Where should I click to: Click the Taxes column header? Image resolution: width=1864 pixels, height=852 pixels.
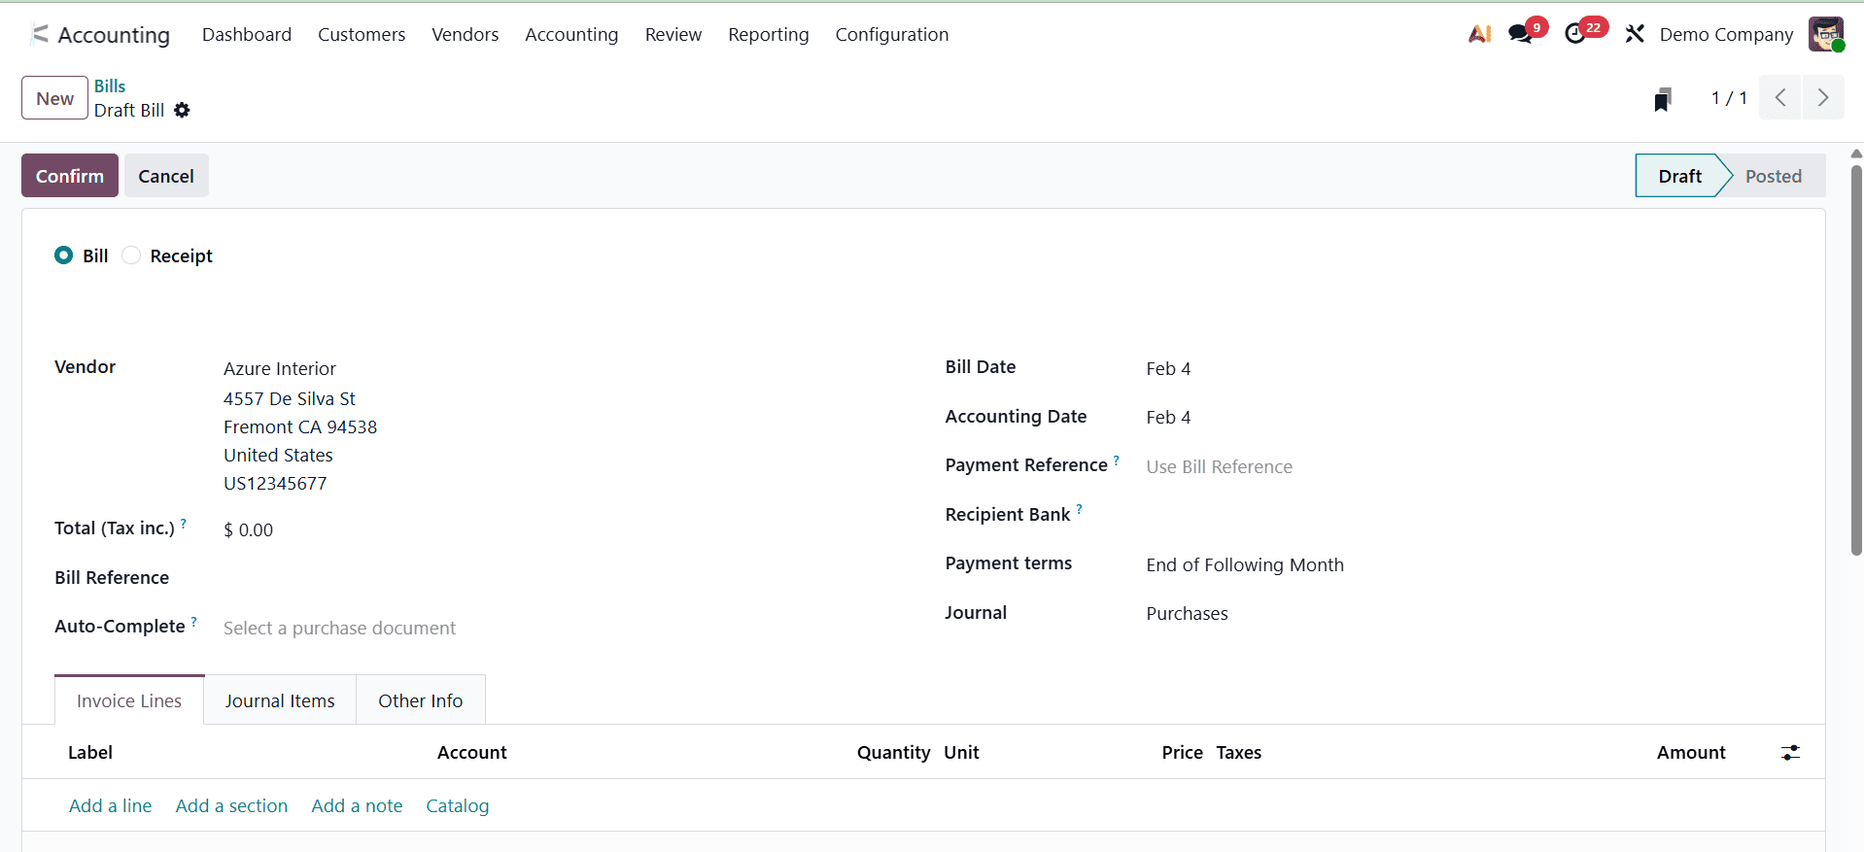pos(1239,753)
